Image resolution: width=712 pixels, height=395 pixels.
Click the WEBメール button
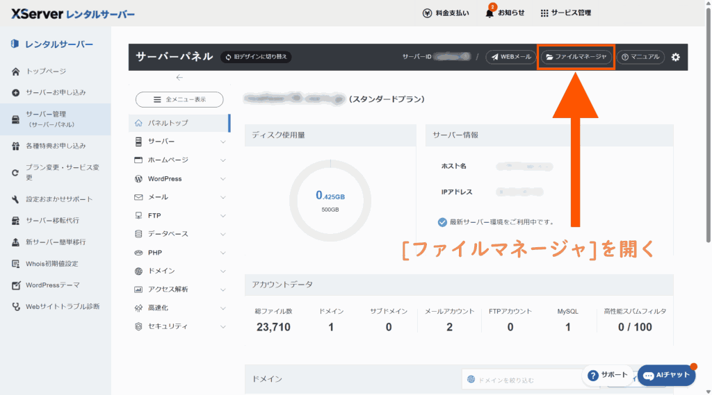pos(511,57)
